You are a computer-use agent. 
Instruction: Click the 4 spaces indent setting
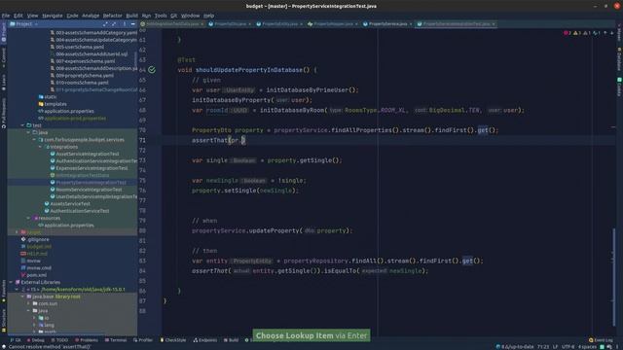(587, 347)
